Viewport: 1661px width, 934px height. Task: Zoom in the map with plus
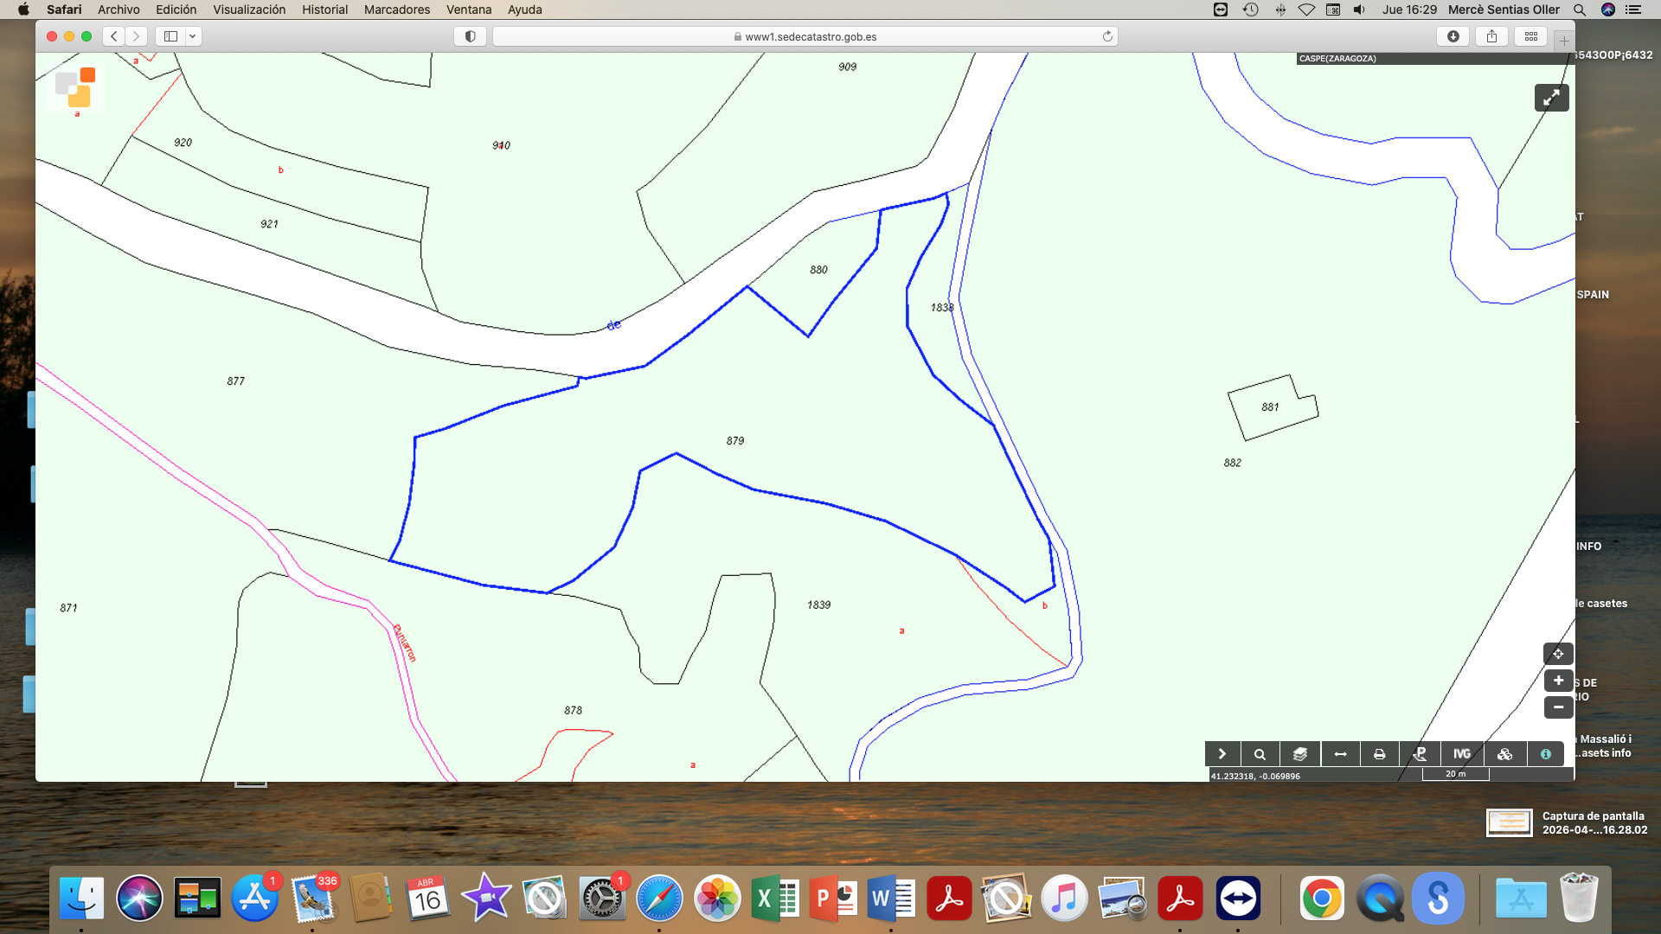pyautogui.click(x=1558, y=681)
